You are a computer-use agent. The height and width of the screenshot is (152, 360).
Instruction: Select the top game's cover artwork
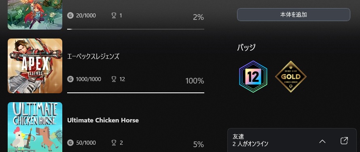[35, 15]
